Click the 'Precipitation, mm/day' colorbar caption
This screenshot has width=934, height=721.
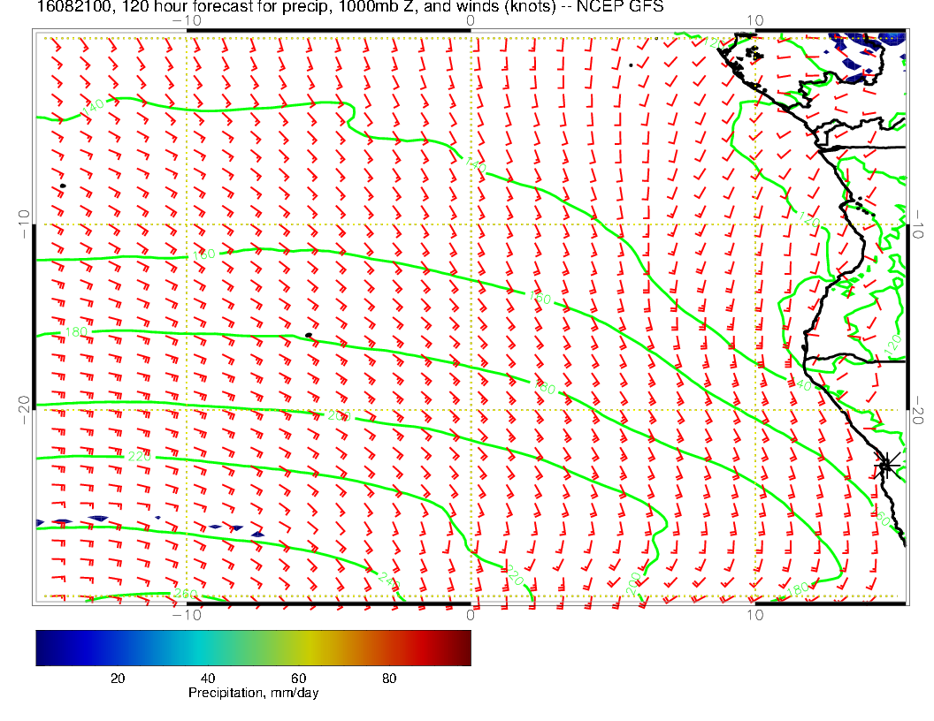(x=253, y=694)
